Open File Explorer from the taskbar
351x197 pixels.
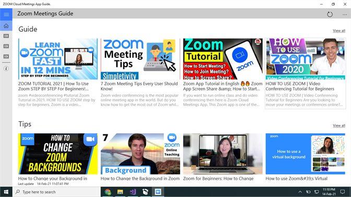[x=120, y=192]
